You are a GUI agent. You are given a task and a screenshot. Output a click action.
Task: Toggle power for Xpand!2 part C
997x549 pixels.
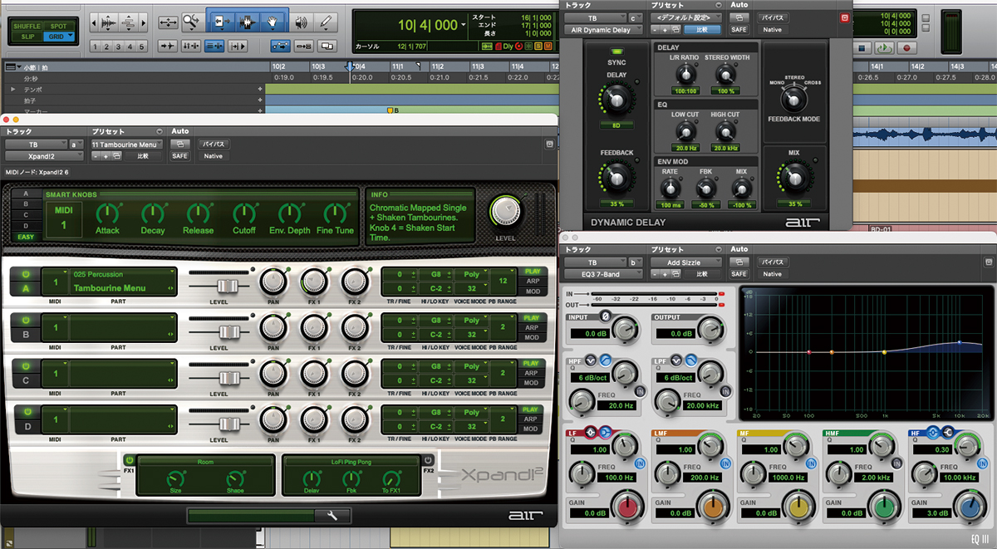(x=26, y=365)
